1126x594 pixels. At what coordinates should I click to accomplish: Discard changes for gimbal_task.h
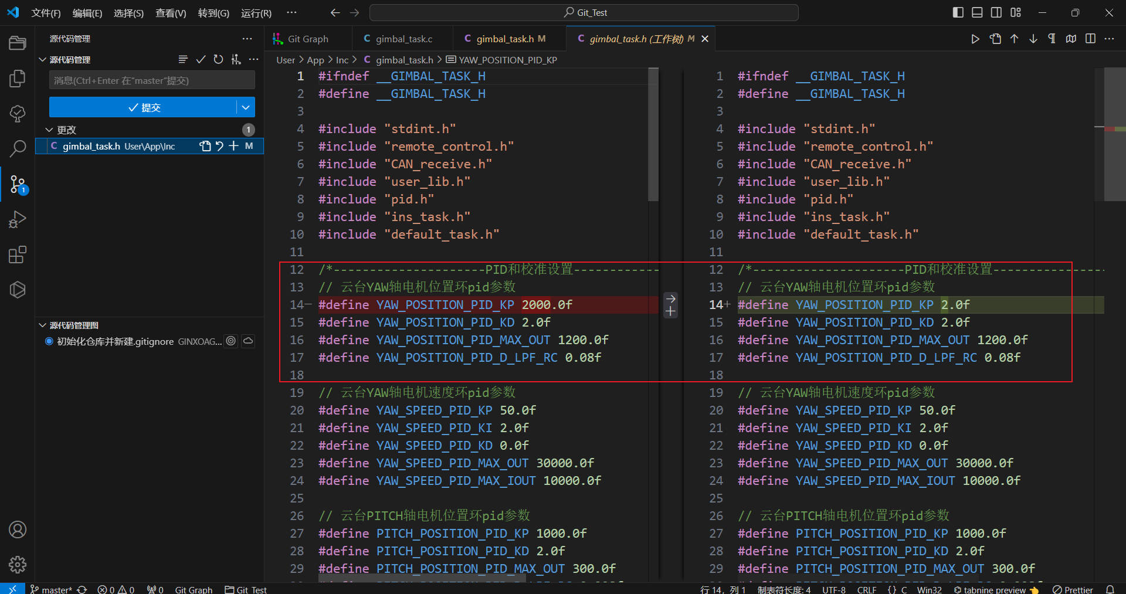point(219,146)
